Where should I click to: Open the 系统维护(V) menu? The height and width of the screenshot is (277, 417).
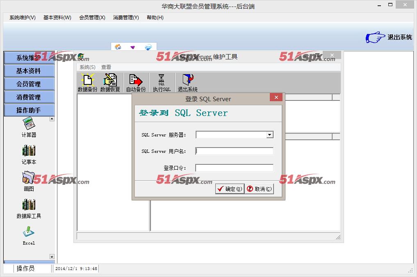[23, 18]
